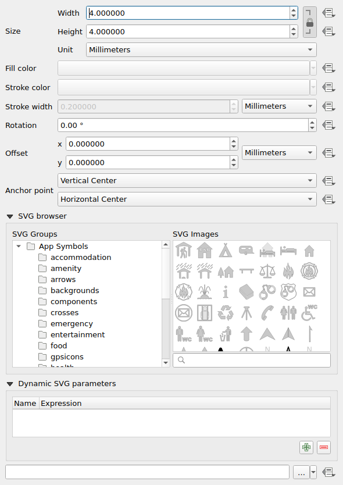Check the food group checkbox
343x485 pixels.
tap(42, 345)
